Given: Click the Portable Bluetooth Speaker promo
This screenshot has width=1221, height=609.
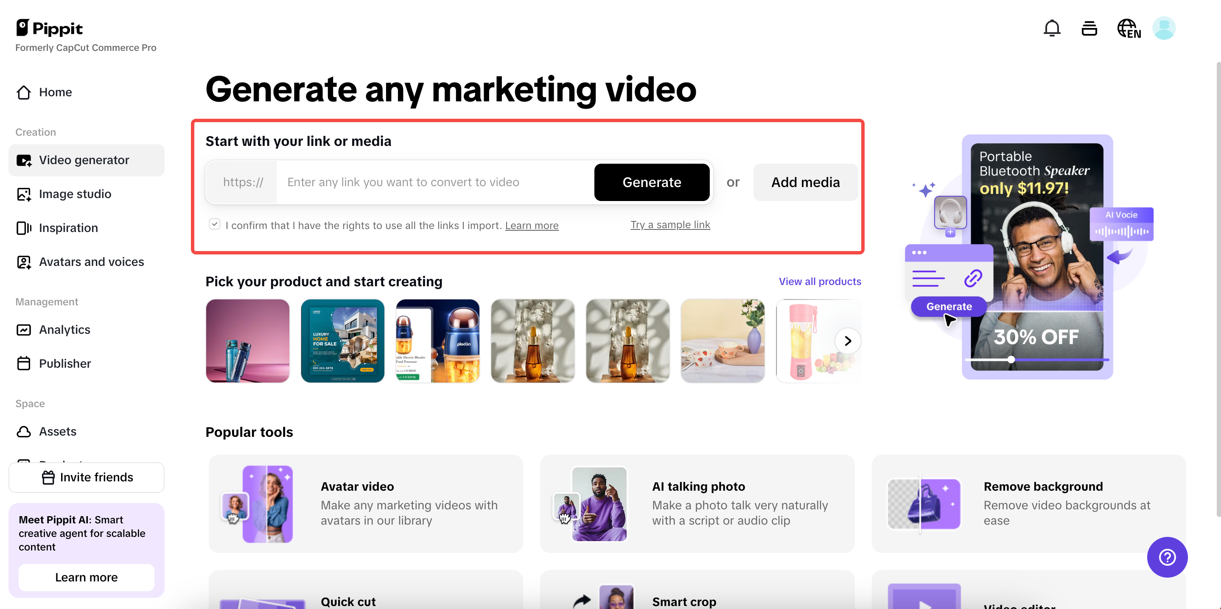Looking at the screenshot, I should point(1036,257).
